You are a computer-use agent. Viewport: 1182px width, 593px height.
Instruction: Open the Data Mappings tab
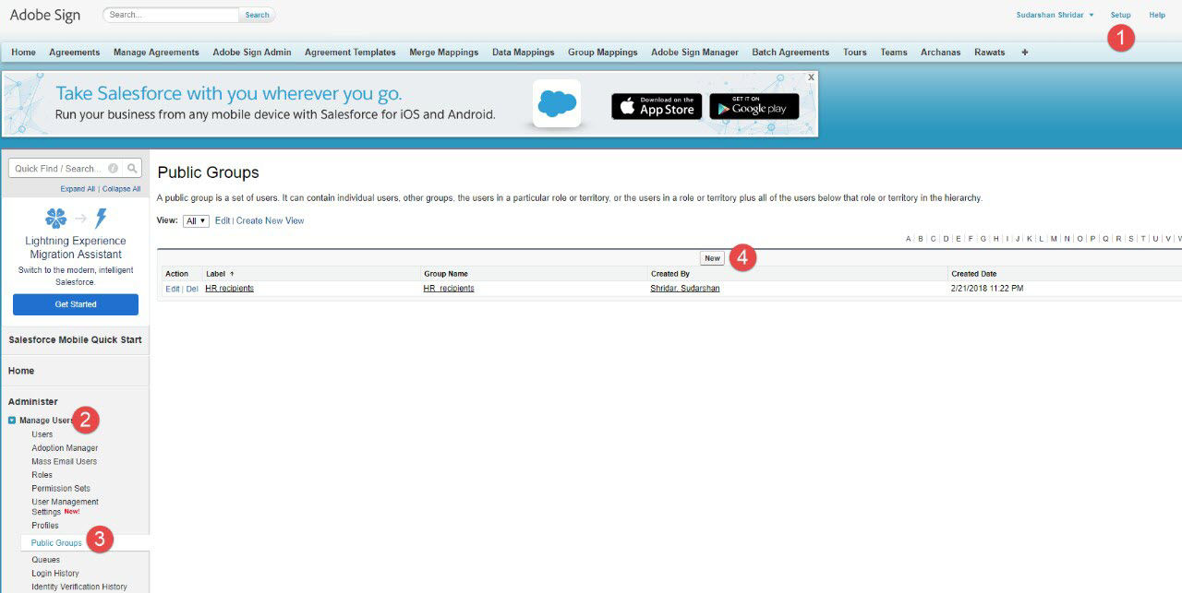524,53
